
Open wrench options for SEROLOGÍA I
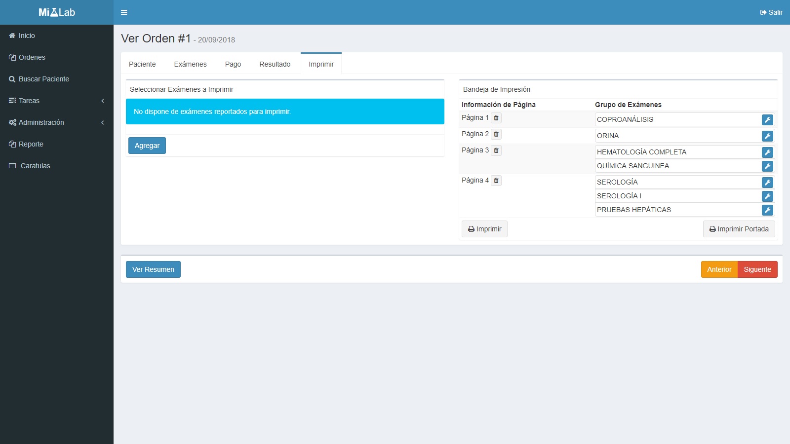click(767, 196)
